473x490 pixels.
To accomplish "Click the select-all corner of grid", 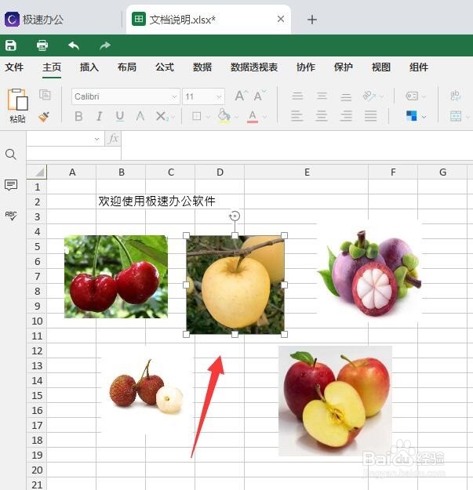I will pos(37,172).
